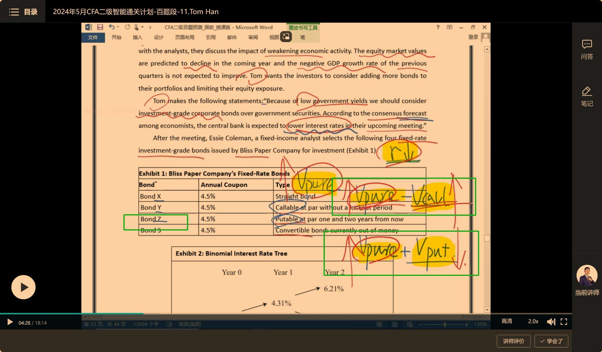
Task: Open the 2.0x playback speed selector
Action: pyautogui.click(x=533, y=321)
